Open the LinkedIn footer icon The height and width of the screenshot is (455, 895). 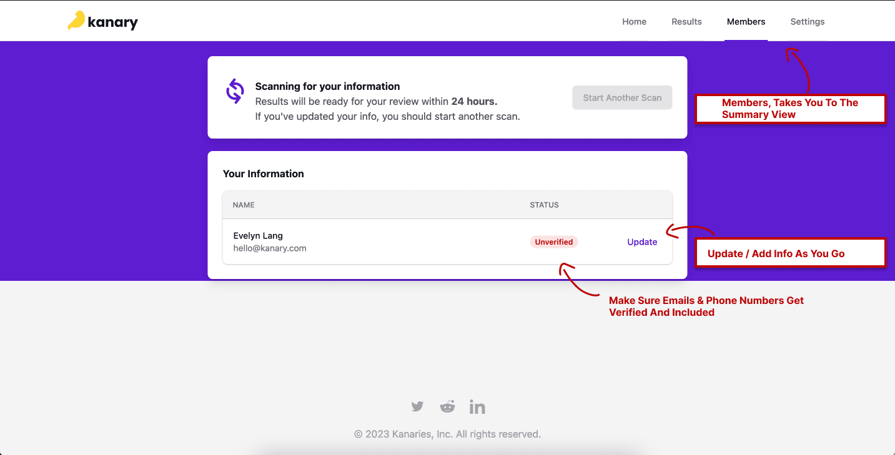point(477,407)
